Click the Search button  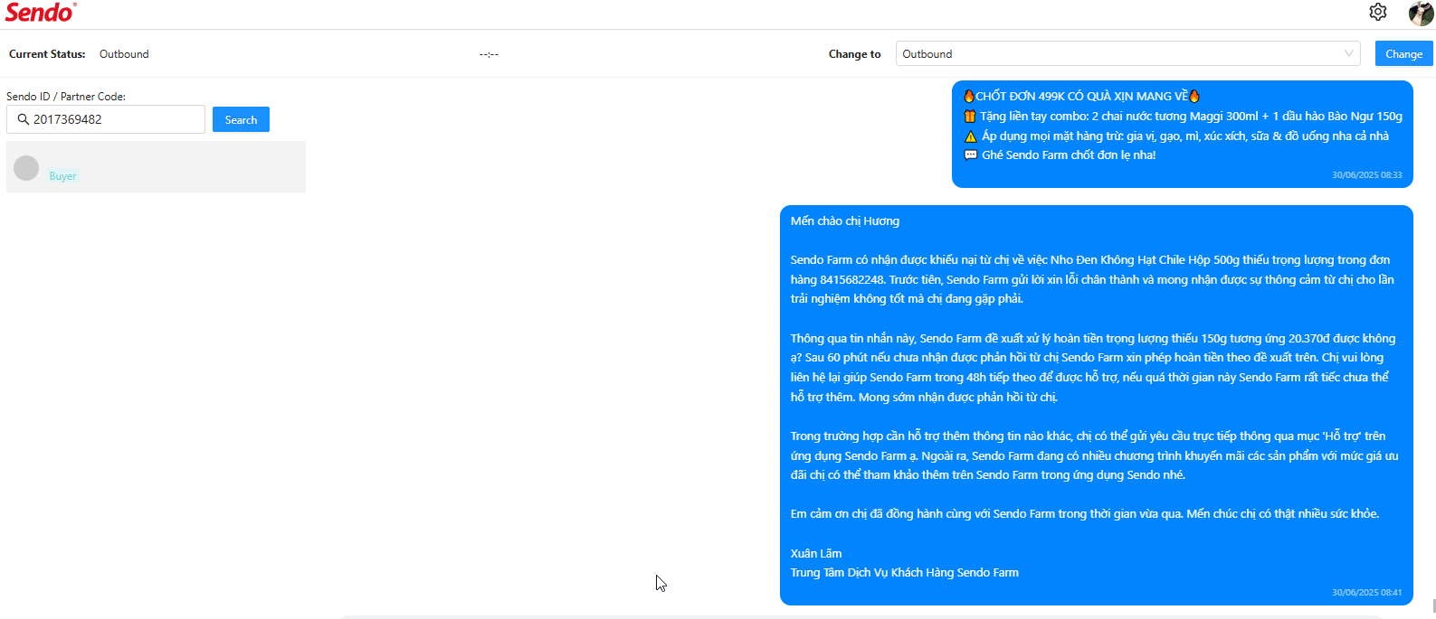pos(241,119)
